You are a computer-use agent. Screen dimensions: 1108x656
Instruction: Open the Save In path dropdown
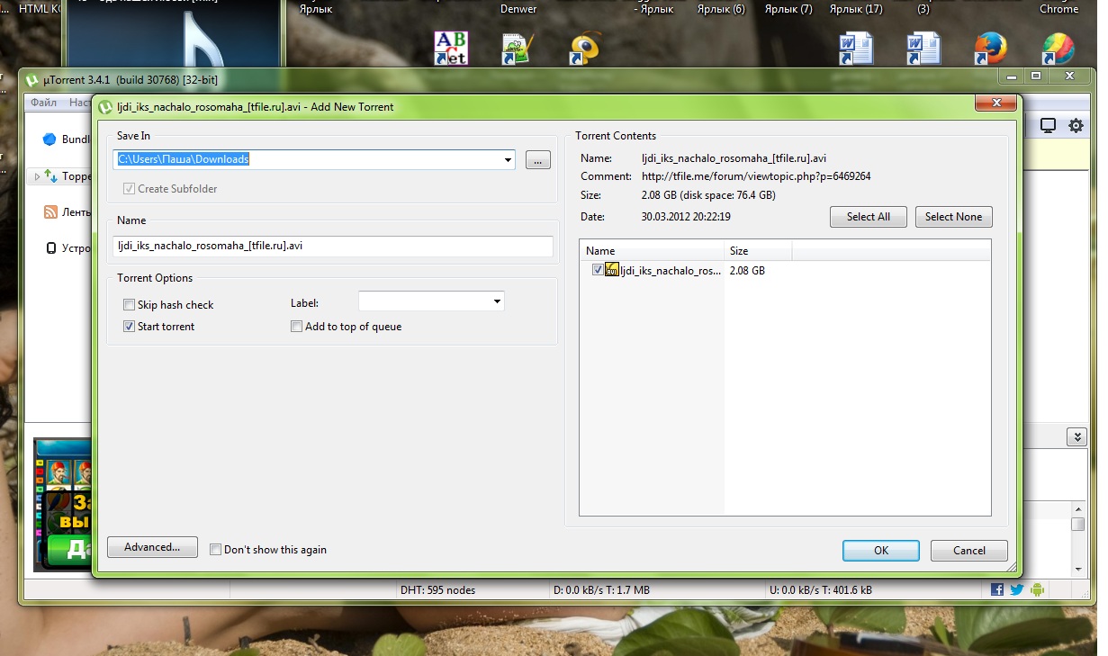(x=507, y=160)
